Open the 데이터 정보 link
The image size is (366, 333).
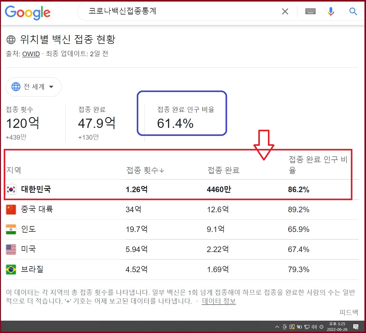click(219, 301)
